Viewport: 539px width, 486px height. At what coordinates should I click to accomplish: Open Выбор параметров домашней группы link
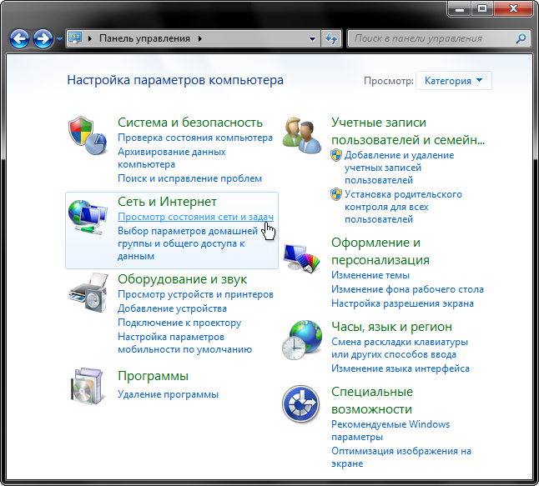coord(188,243)
